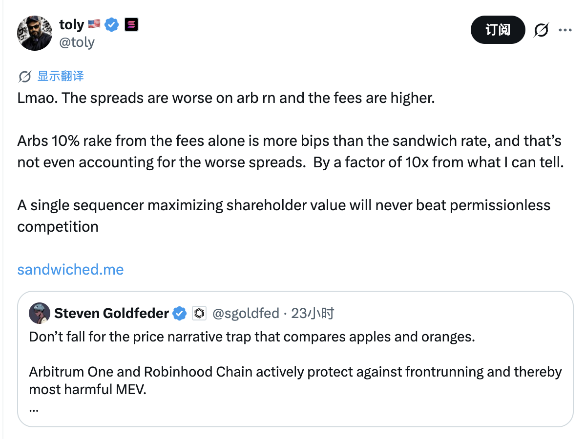Open the @sgoldfed handle in quoted tweet
Screen dimensions: 585x439
(246, 314)
